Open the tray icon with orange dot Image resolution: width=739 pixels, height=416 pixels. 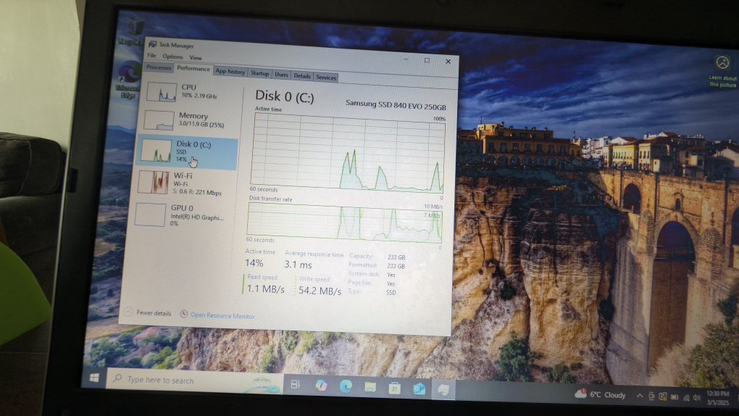point(663,396)
